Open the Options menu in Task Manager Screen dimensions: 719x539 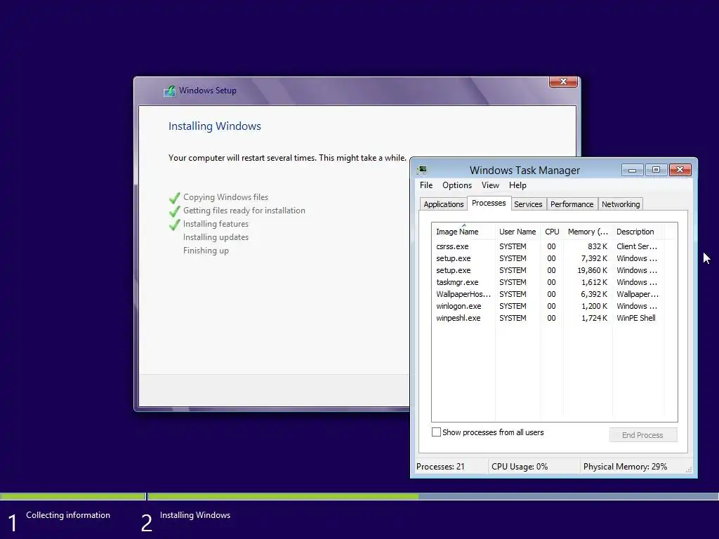pos(456,185)
